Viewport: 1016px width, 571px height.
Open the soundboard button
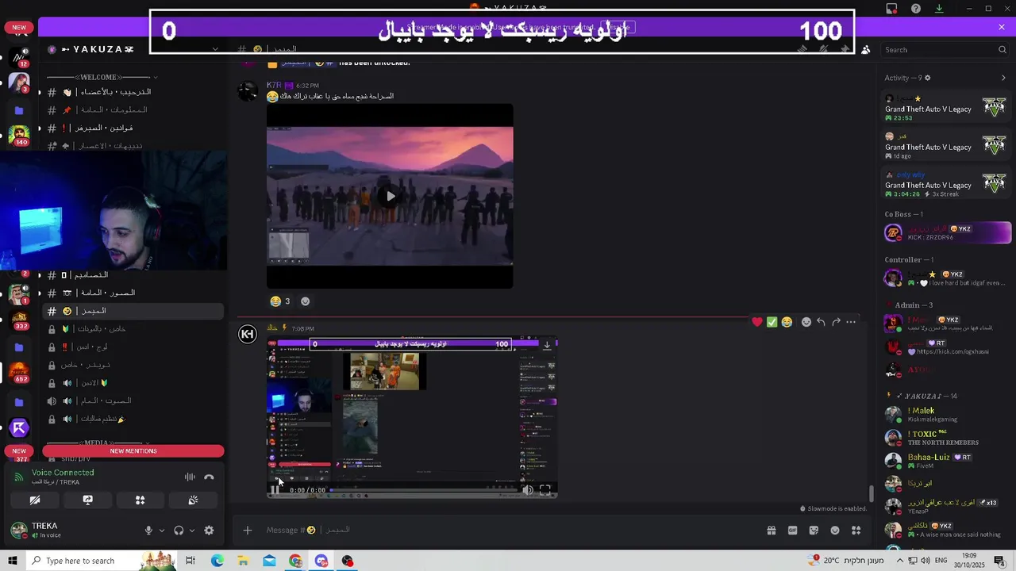pos(193,500)
